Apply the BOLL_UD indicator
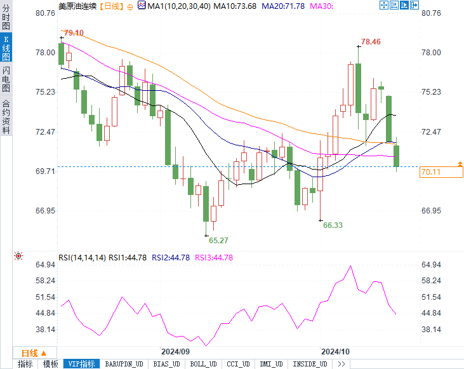This screenshot has width=464, height=369. pos(203,364)
